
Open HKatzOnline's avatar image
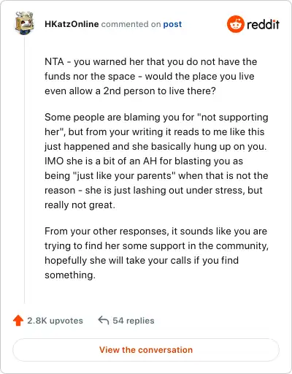pos(24,23)
